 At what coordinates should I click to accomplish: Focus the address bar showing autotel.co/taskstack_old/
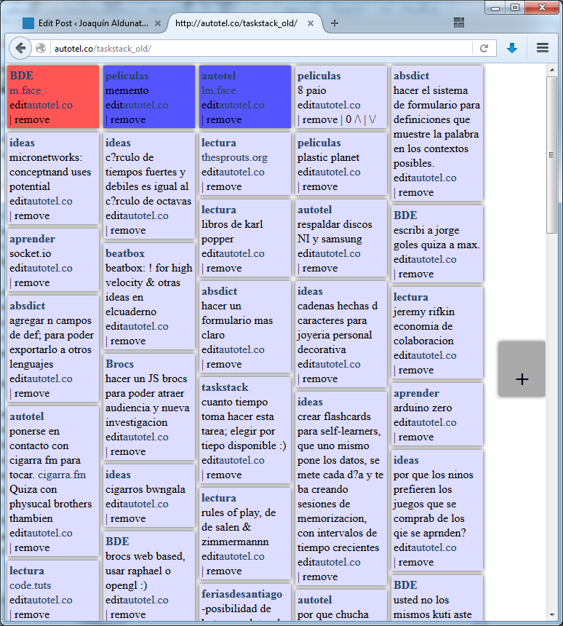[261, 48]
